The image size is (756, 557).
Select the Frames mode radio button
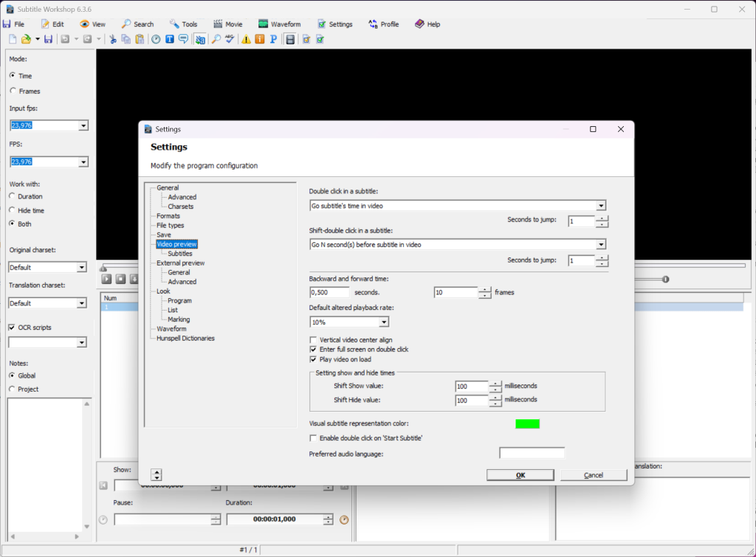13,91
